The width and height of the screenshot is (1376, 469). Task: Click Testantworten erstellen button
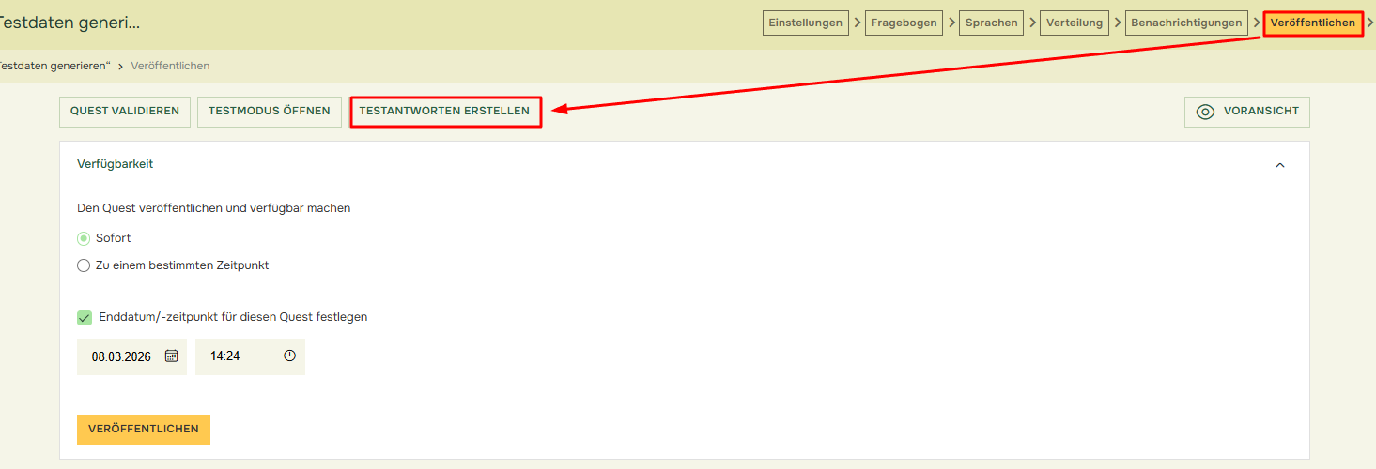click(x=444, y=112)
